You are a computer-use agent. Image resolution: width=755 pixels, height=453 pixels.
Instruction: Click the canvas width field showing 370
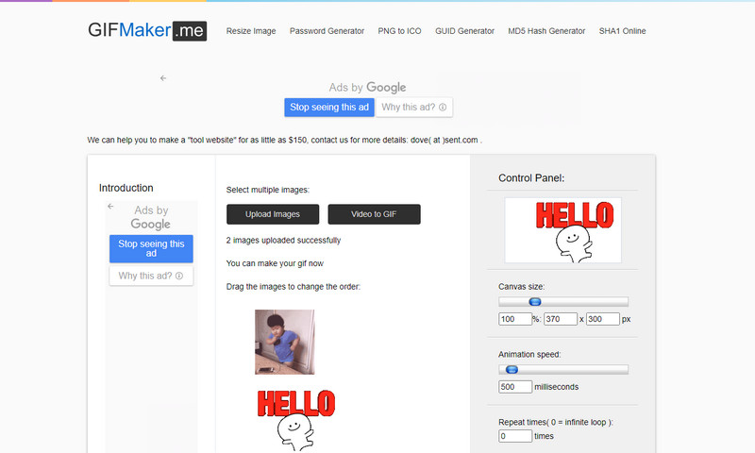click(x=560, y=319)
